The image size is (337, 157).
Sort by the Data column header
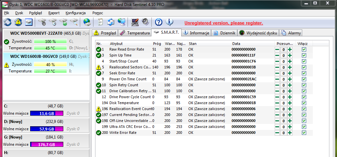pos(253,44)
